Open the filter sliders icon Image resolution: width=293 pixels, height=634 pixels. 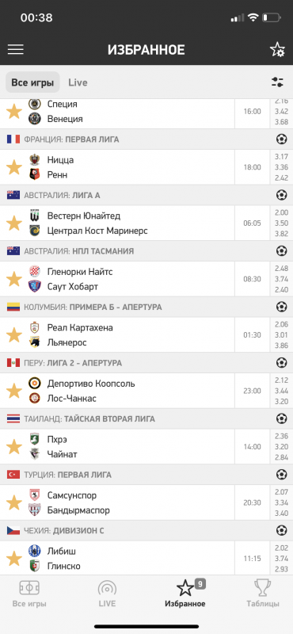click(x=277, y=82)
